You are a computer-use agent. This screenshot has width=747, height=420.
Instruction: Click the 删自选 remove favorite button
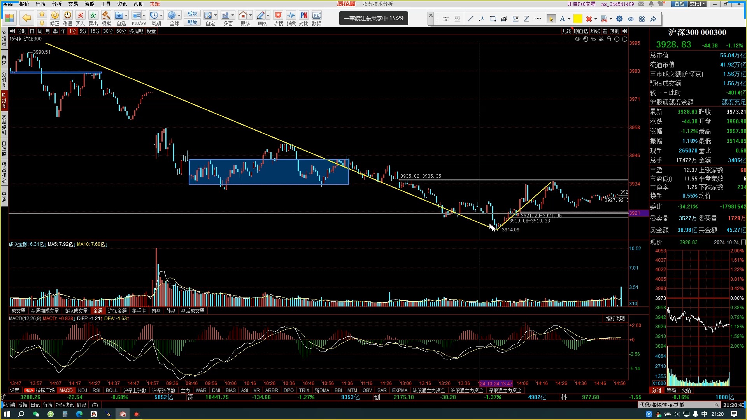coord(581,31)
